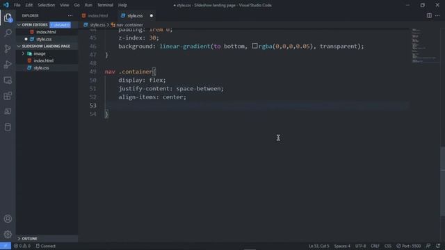Image resolution: width=445 pixels, height=250 pixels.
Task: Collapse the Open Editors section
Action: (x=19, y=25)
